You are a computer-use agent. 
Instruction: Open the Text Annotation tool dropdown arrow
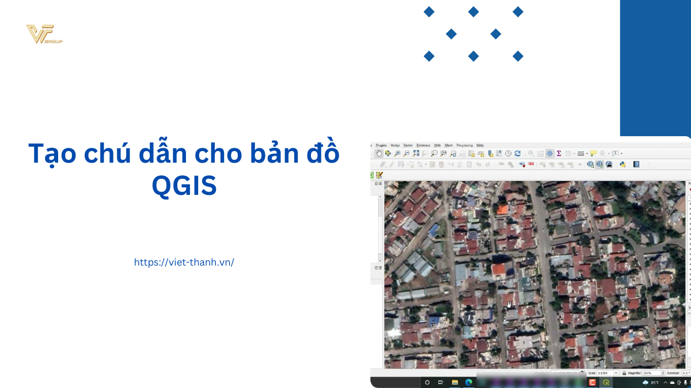tap(622, 153)
